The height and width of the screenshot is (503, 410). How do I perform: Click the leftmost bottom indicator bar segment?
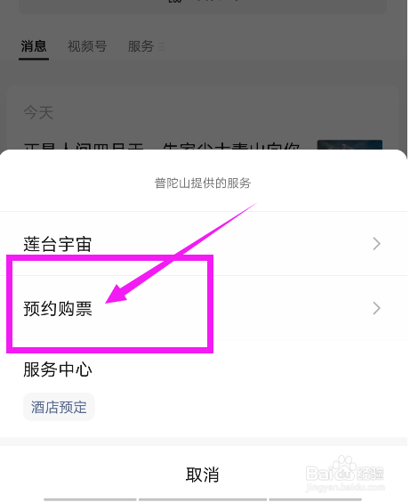click(90, 499)
